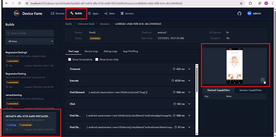Select the RegressionTesting1 build
This screenshot has width=276, height=137.
click(x=29, y=59)
